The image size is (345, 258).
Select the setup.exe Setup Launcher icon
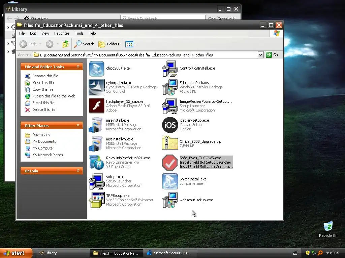coord(96,181)
